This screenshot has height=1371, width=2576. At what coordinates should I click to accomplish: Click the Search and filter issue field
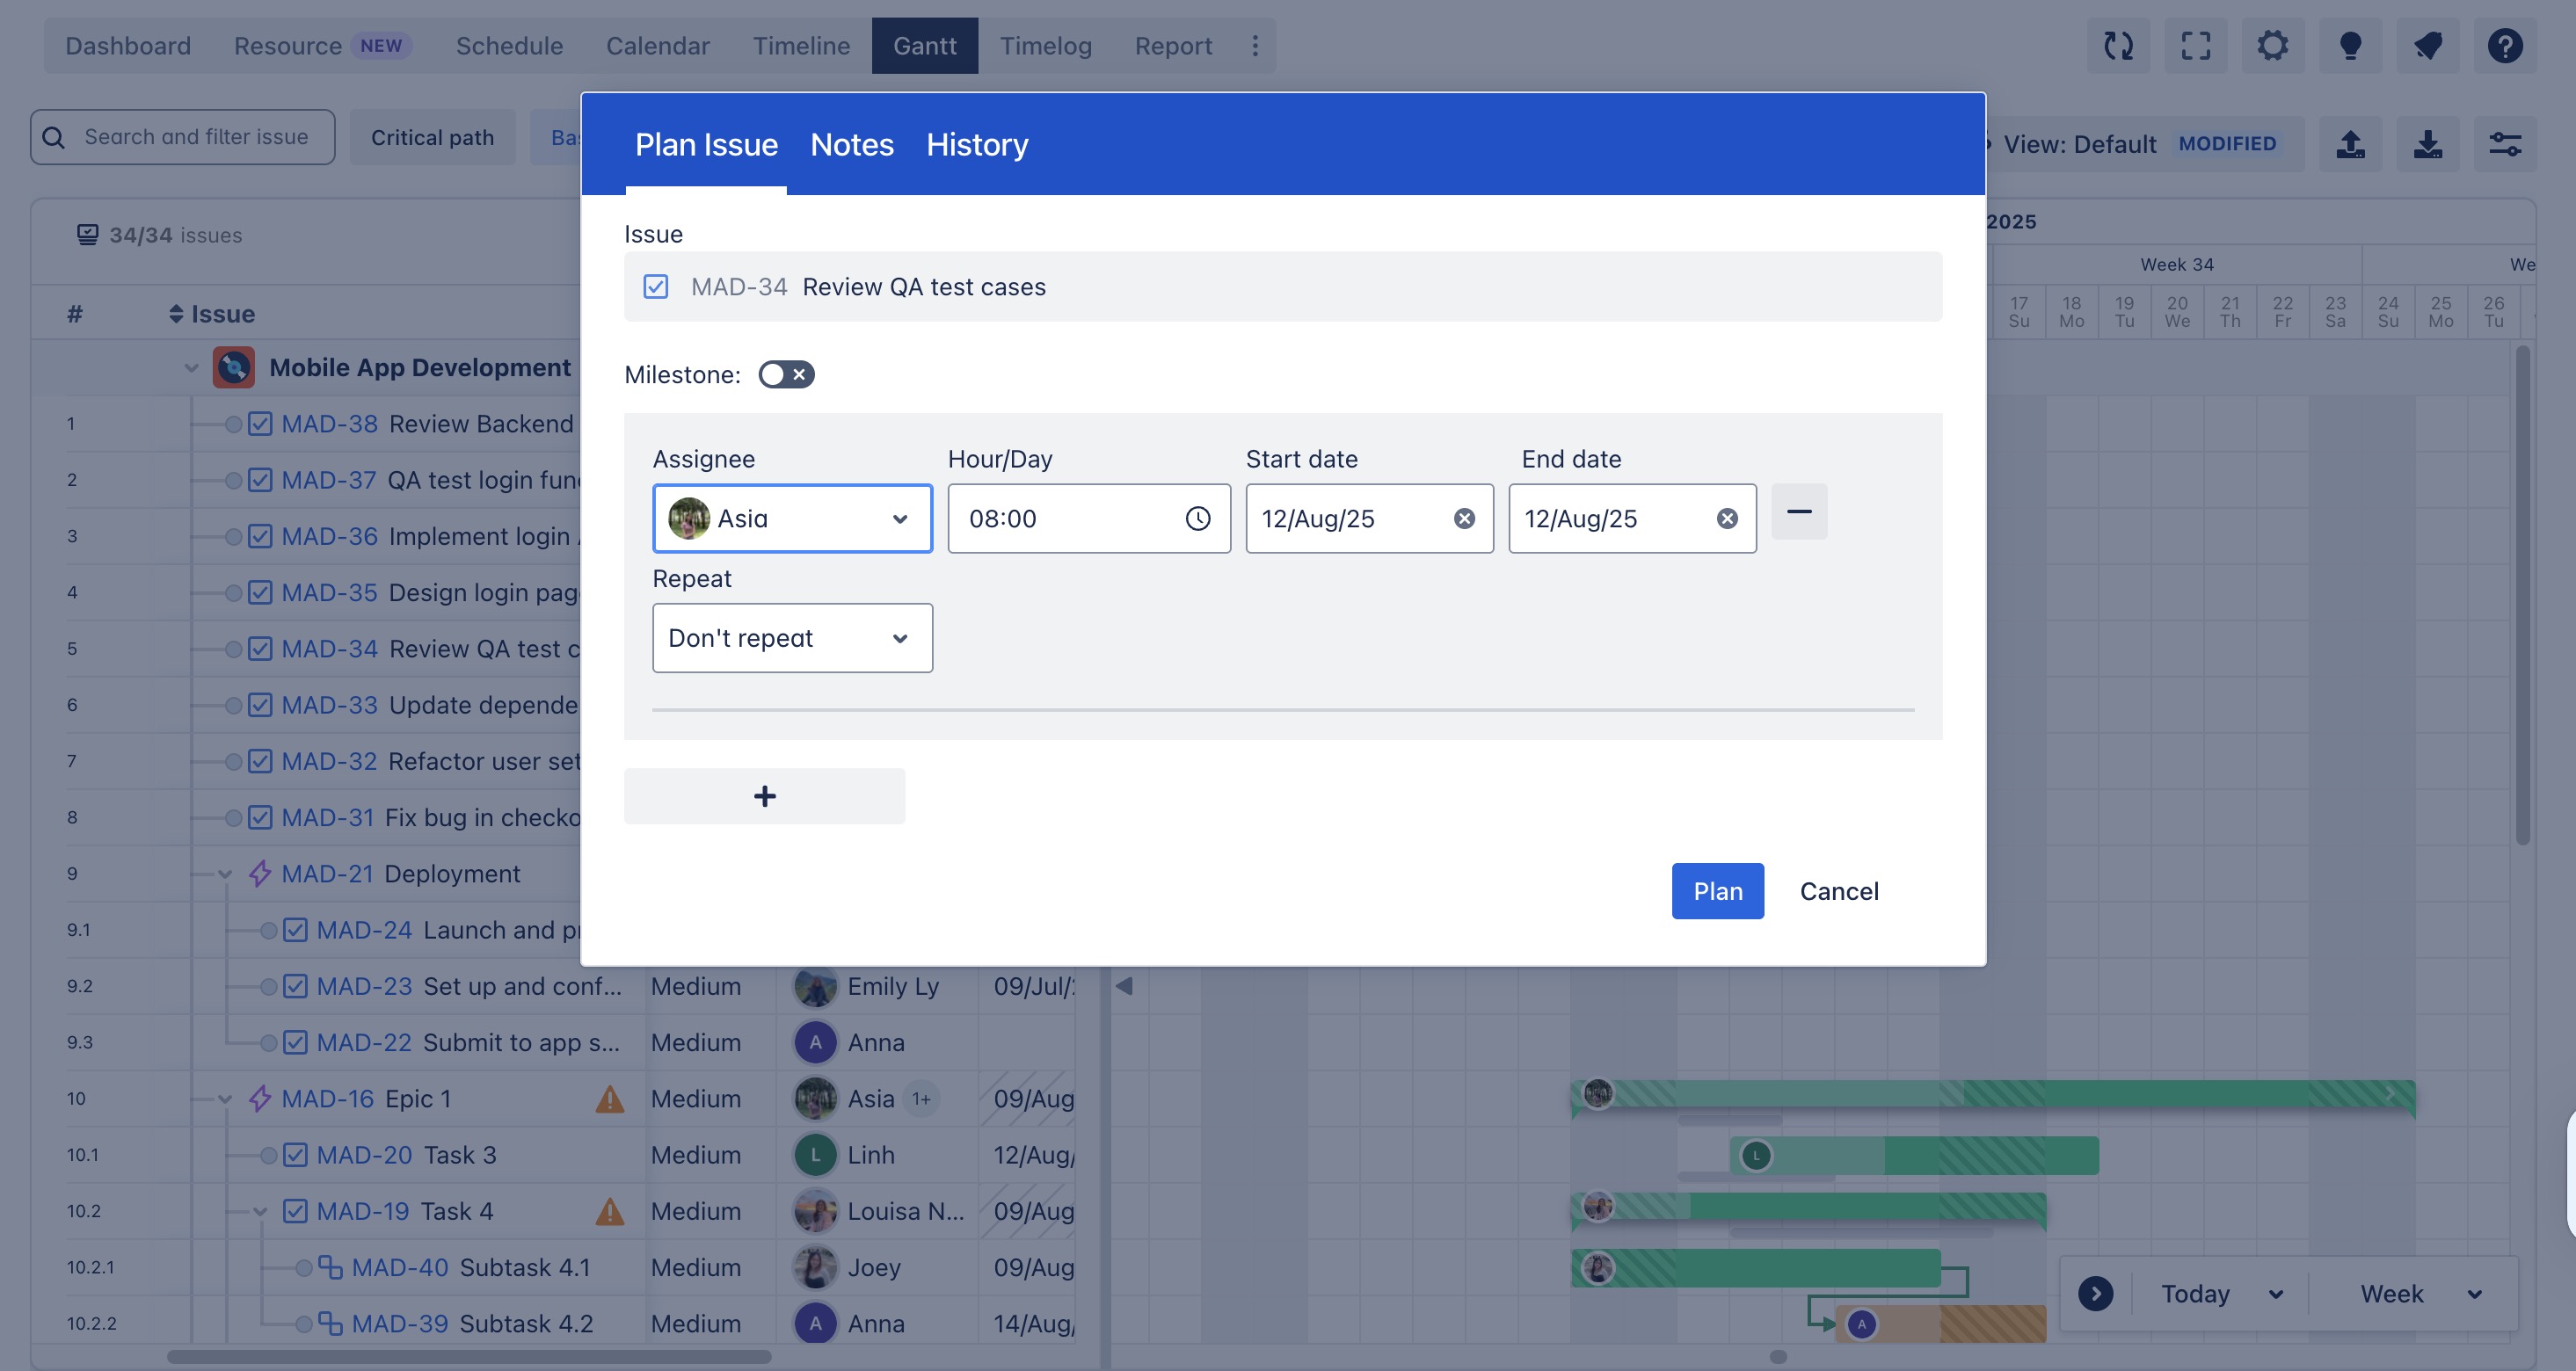pos(183,137)
